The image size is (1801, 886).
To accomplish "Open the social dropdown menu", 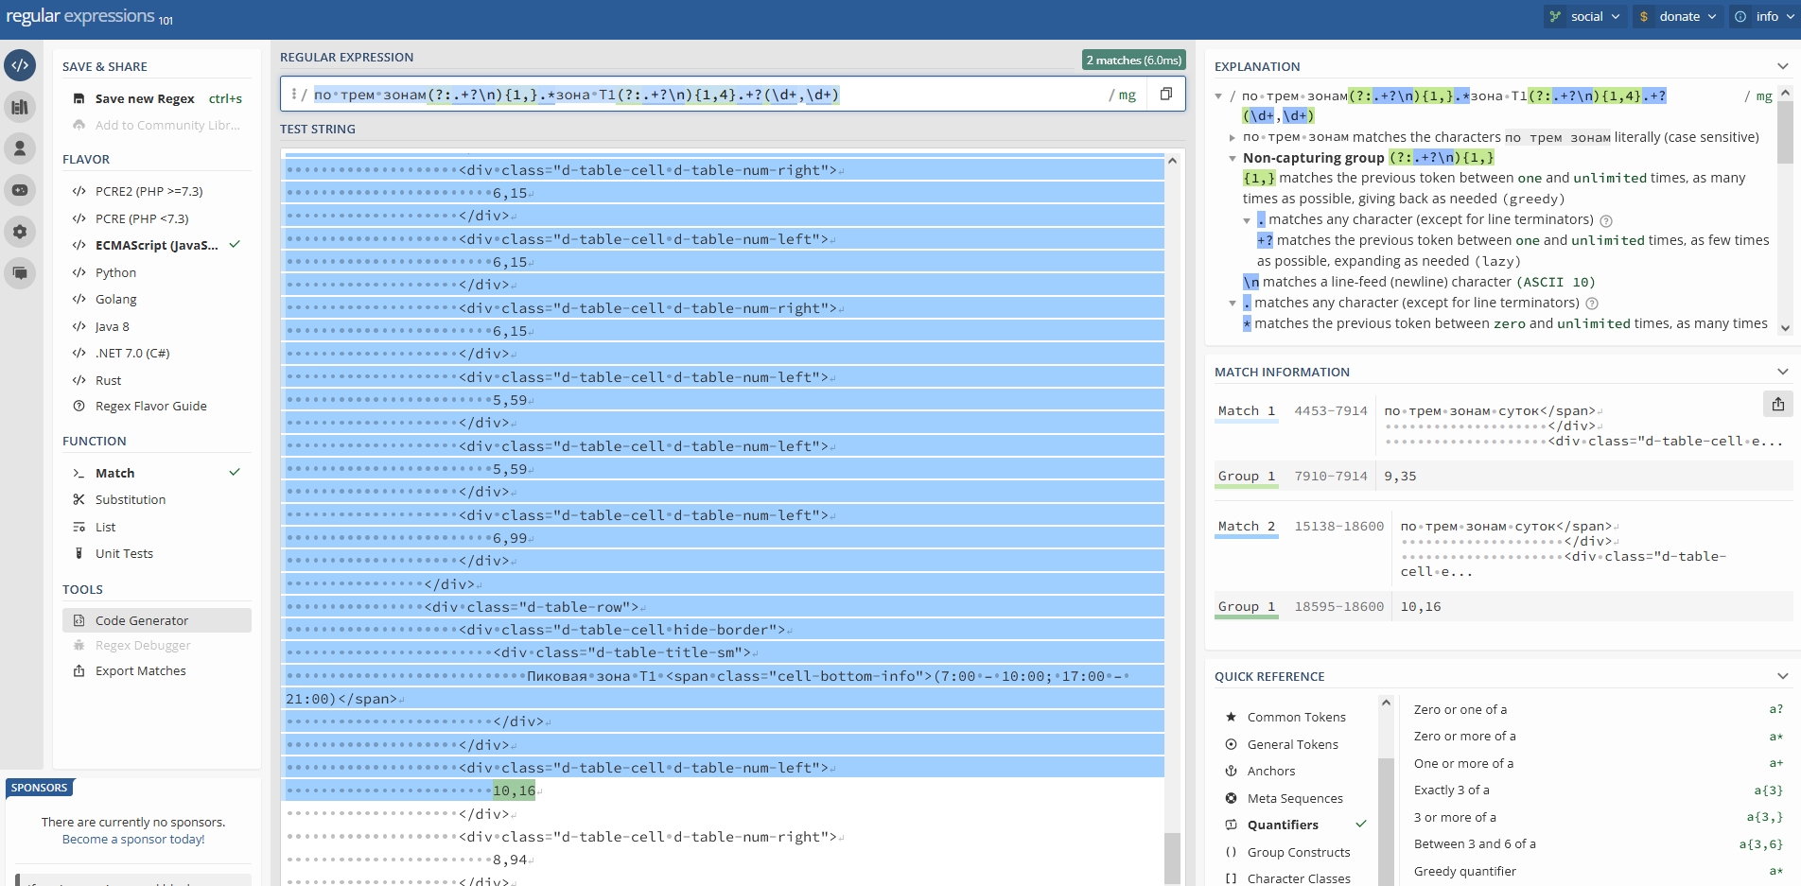I will (x=1586, y=16).
